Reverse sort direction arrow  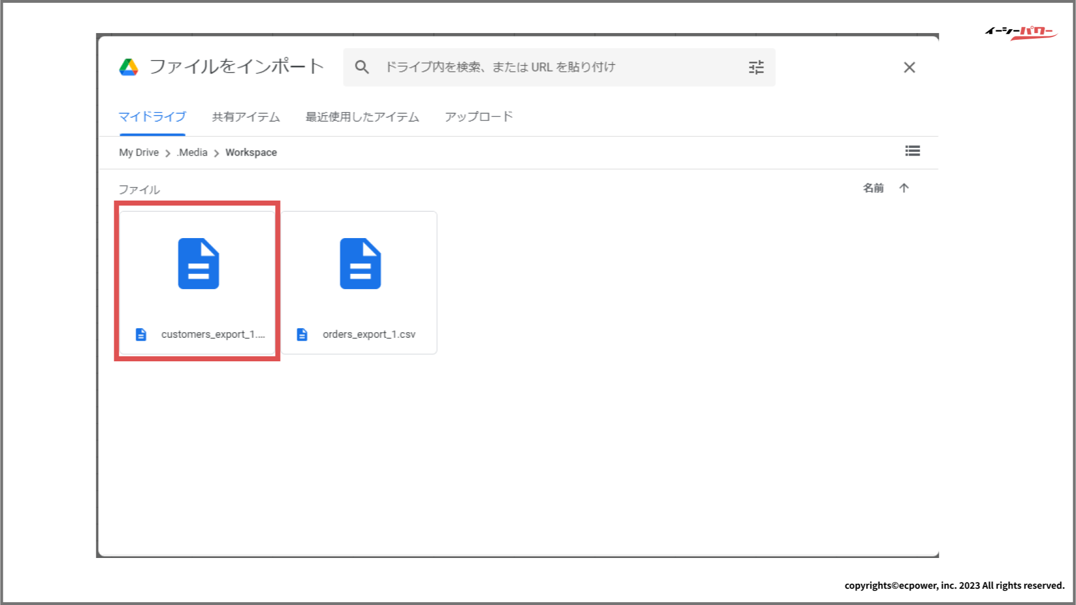tap(904, 188)
